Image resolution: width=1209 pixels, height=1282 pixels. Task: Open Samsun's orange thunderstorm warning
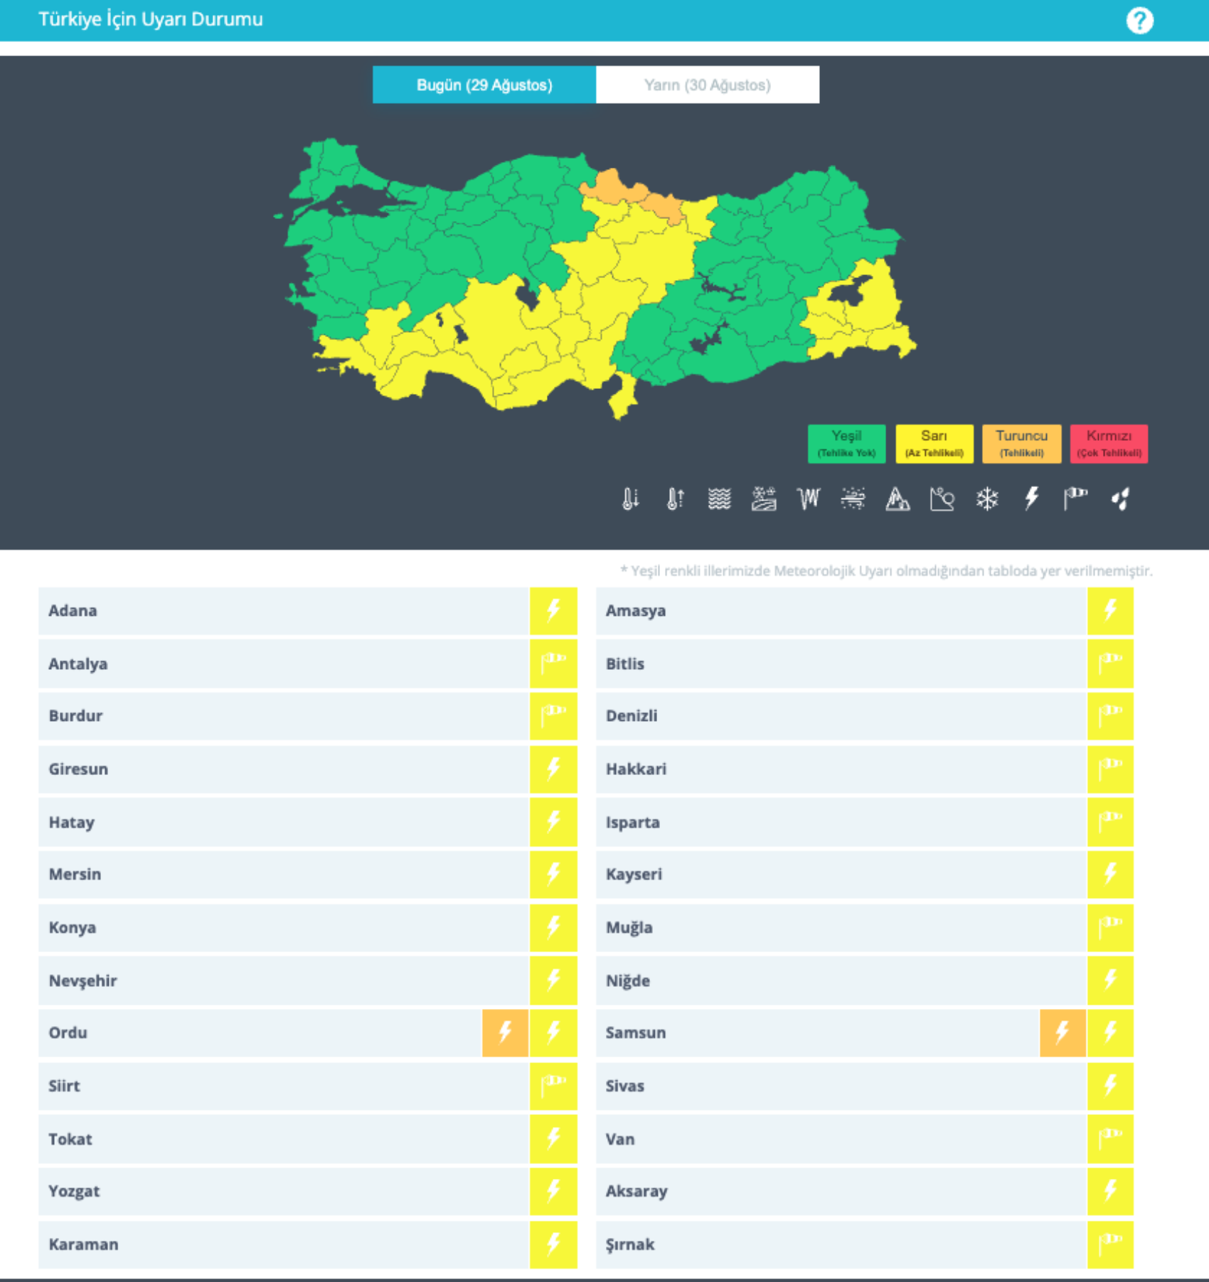pyautogui.click(x=1062, y=1032)
